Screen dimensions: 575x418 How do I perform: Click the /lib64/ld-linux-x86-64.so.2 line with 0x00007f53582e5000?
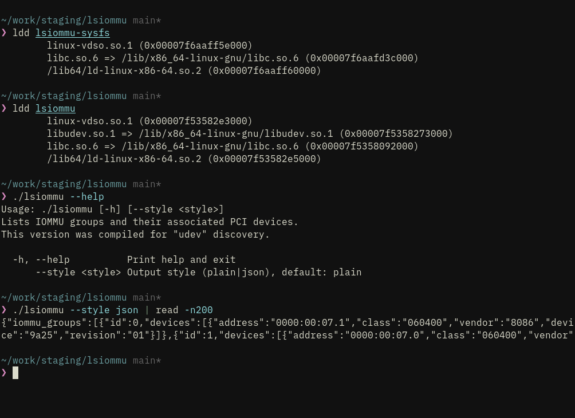[184, 159]
